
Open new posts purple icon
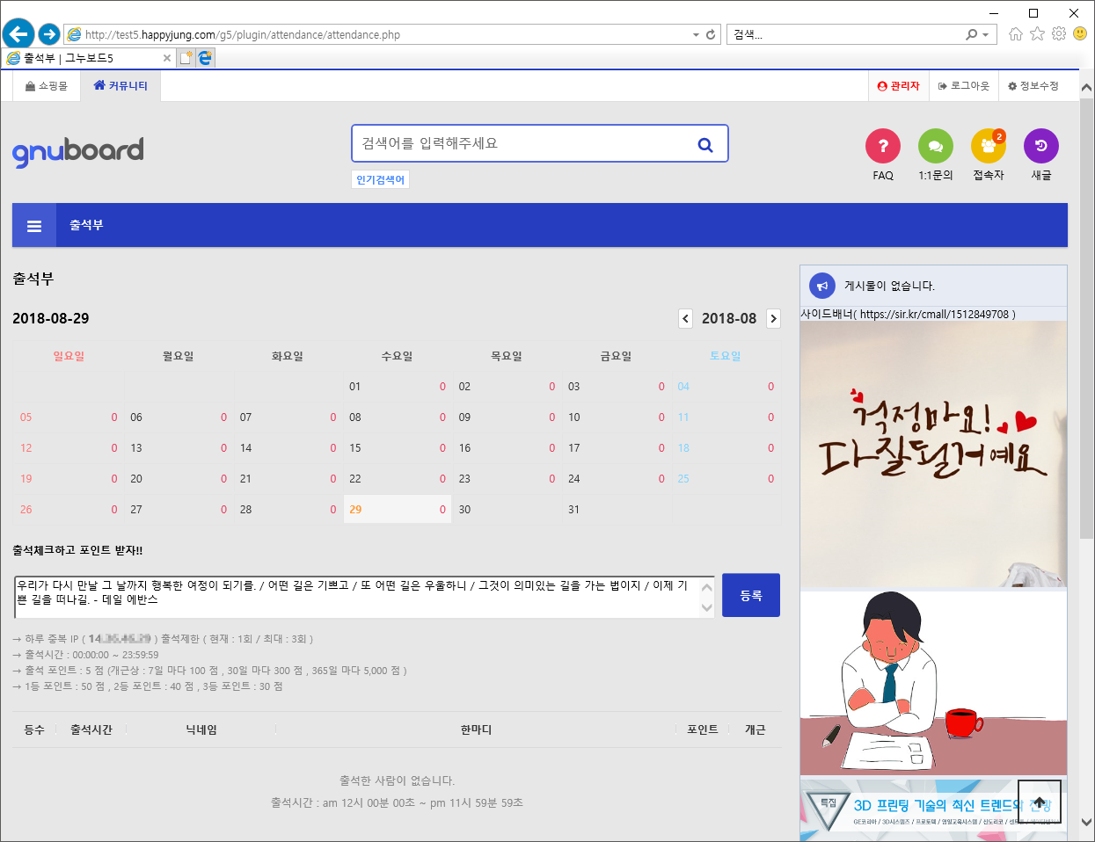1040,146
